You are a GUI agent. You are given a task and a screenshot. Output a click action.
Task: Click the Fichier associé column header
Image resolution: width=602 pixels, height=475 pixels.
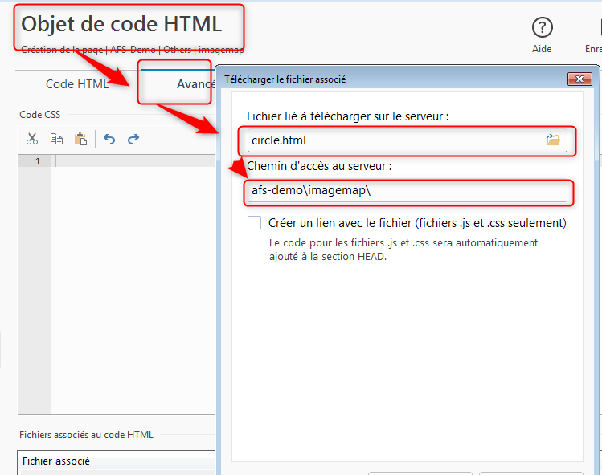pos(56,461)
